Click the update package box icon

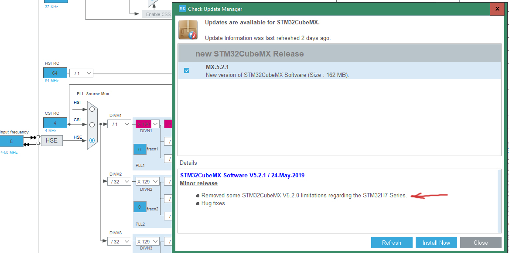tap(188, 30)
